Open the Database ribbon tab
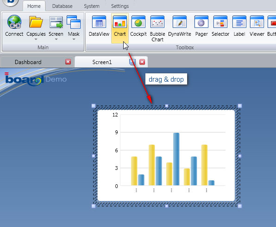276x227 pixels. click(x=63, y=6)
